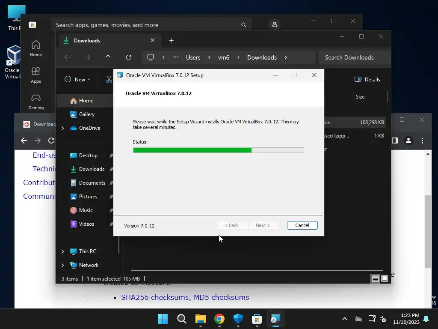Viewport: 438px width, 329px height.
Task: Open Apps in Microsoft Store sidebar
Action: [36, 75]
